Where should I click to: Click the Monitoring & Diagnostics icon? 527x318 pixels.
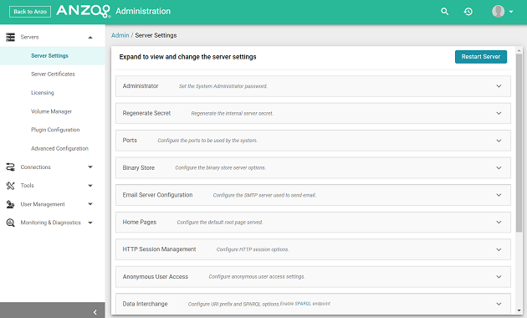coord(10,223)
